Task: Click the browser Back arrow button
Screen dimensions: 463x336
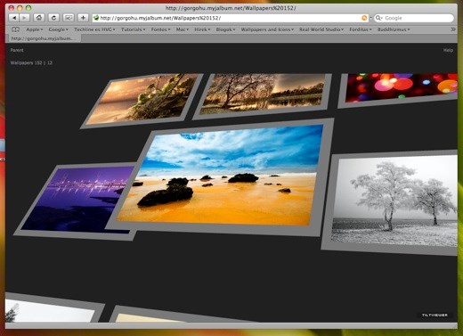Action: 14,18
